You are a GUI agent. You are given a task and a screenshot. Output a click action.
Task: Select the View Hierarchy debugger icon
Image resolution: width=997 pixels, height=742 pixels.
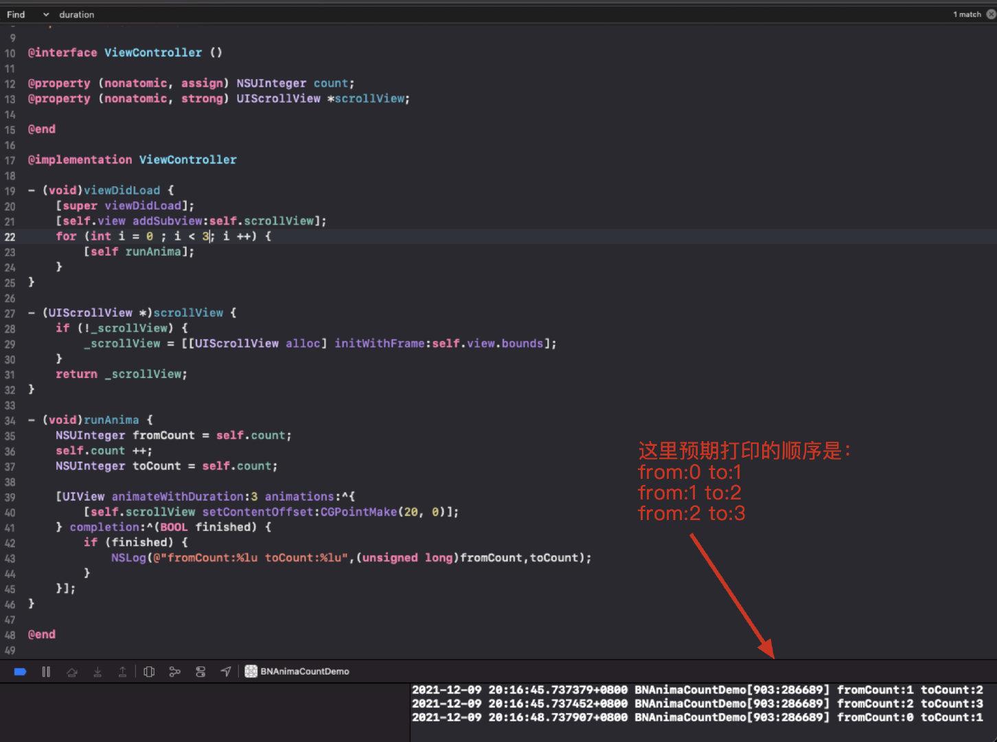click(x=149, y=671)
